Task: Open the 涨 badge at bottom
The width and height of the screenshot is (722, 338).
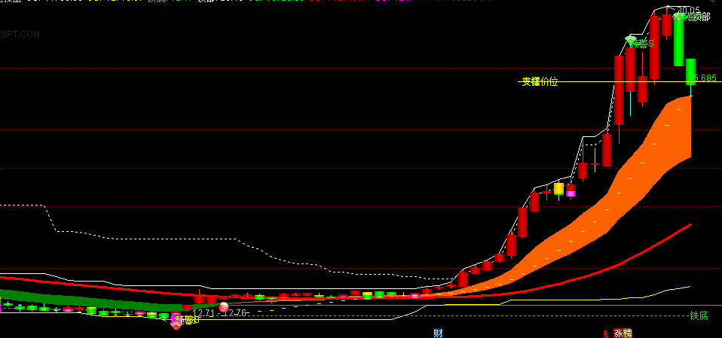Action: 618,333
